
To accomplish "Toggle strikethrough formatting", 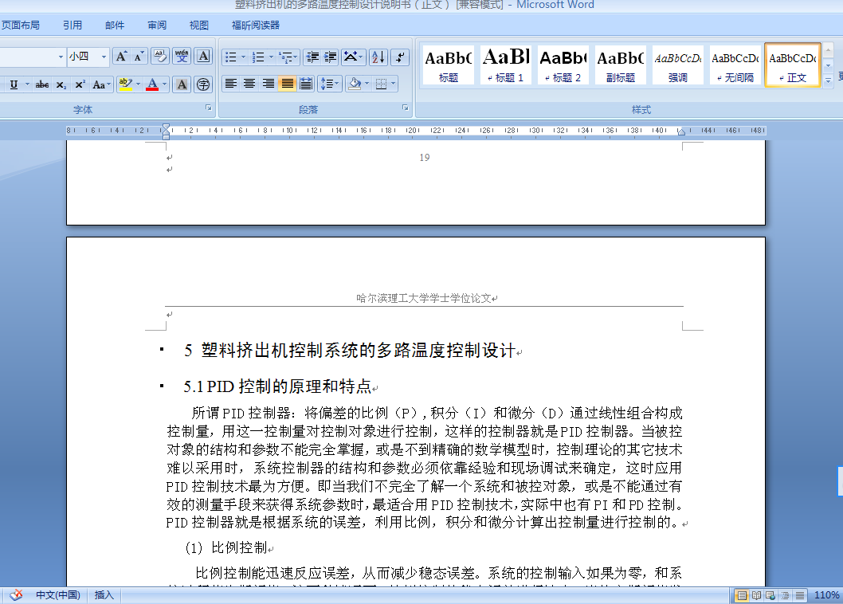I will 41,84.
